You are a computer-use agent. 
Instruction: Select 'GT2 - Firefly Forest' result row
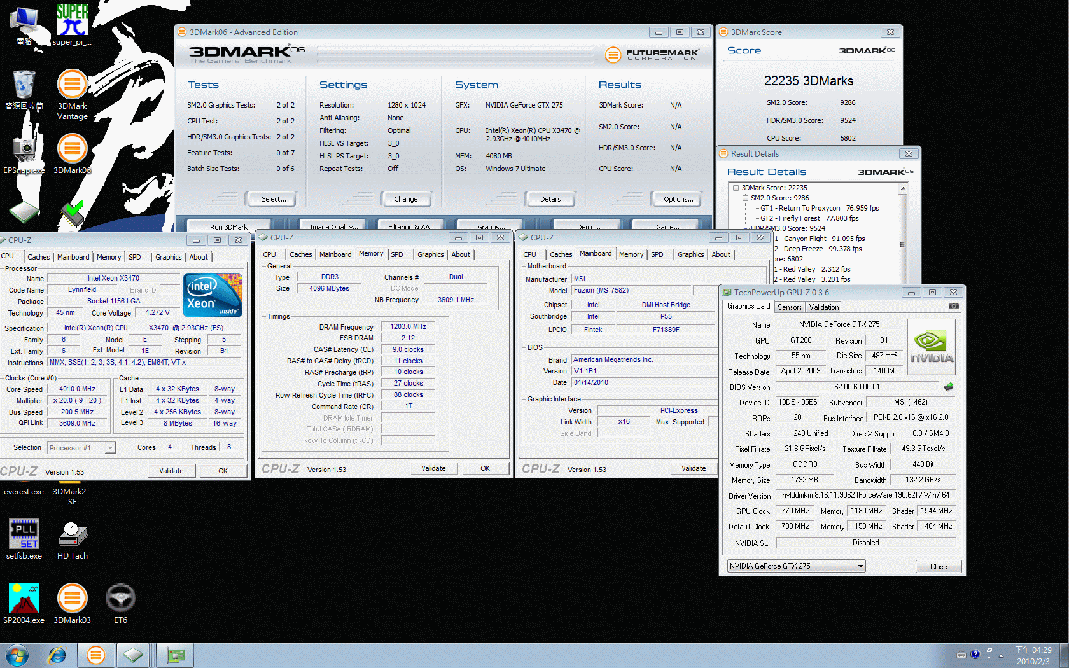point(809,218)
